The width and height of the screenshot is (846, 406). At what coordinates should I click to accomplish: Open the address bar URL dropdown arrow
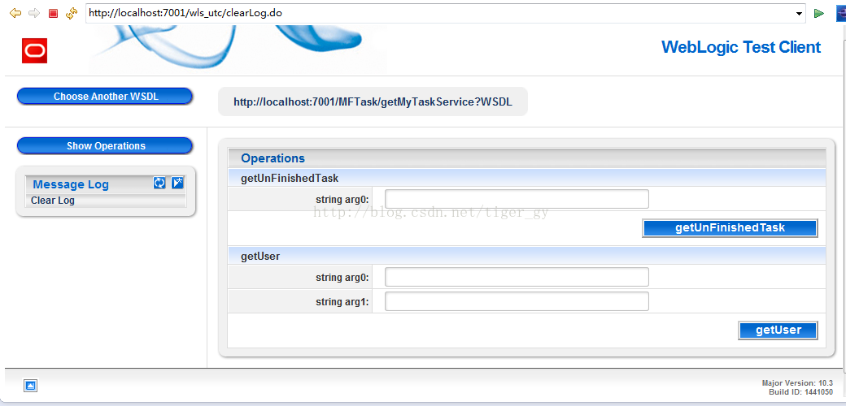(799, 14)
